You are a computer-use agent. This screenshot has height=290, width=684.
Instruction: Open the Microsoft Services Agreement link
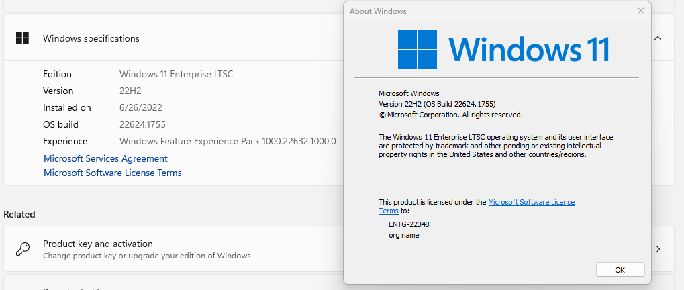pos(105,158)
